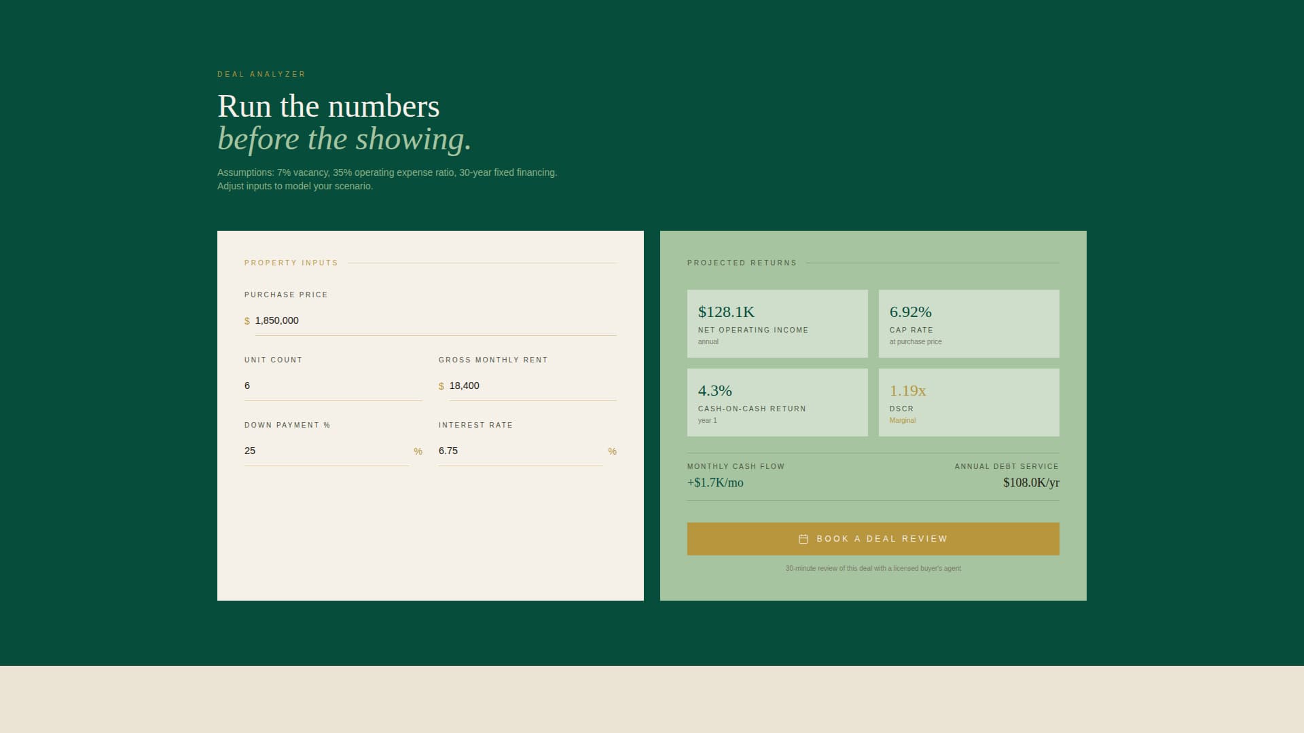Click the percent symbol next to Interest Rate
The image size is (1304, 733).
[x=612, y=451]
